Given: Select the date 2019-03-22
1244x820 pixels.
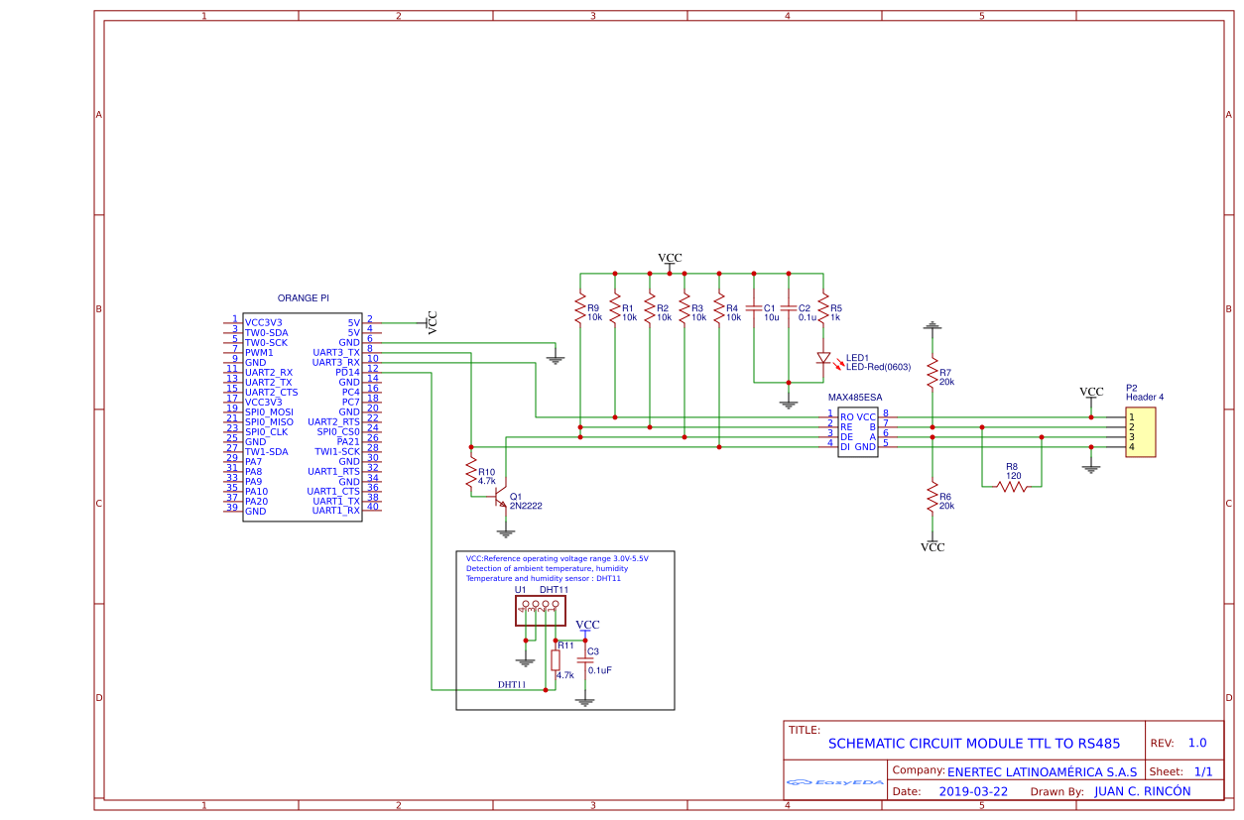Looking at the screenshot, I should coord(973,791).
